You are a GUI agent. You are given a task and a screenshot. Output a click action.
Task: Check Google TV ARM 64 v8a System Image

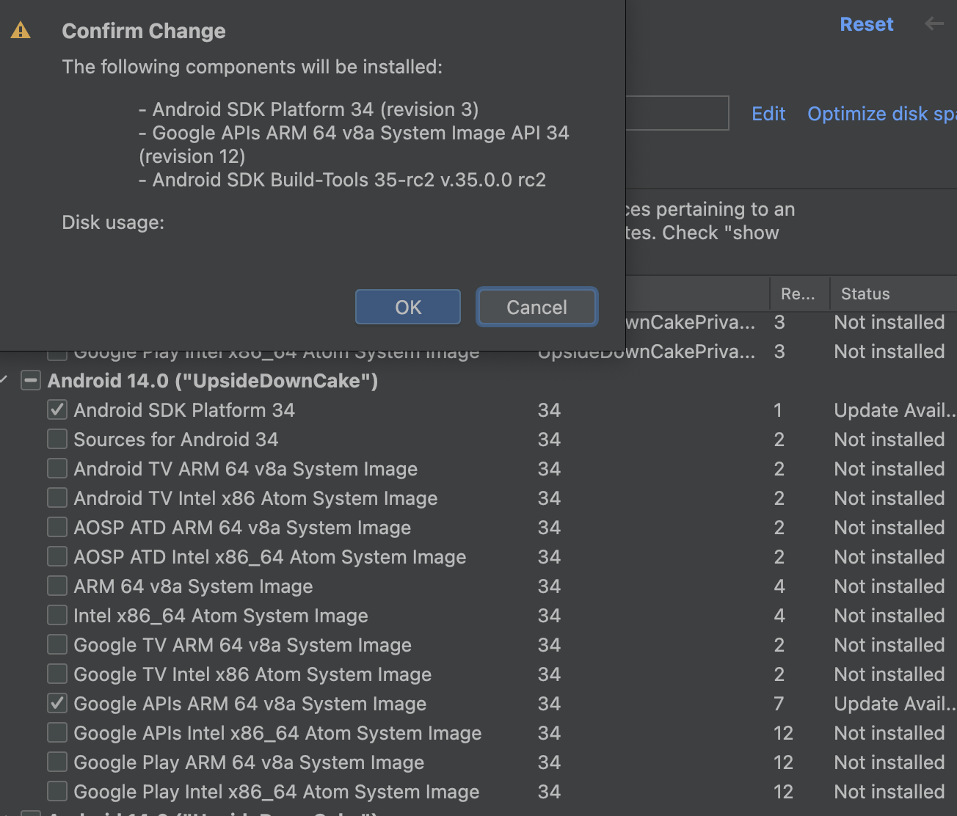pyautogui.click(x=57, y=644)
